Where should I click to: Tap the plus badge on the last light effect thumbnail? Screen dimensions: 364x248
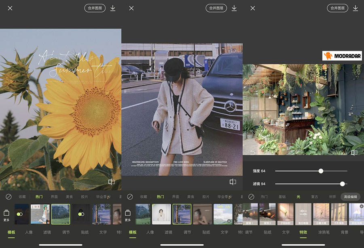point(362,206)
